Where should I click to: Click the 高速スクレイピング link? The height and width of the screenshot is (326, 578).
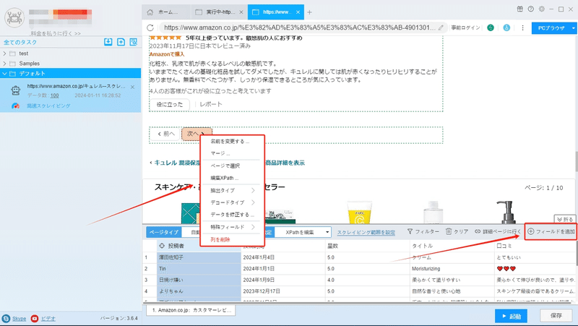(x=48, y=106)
